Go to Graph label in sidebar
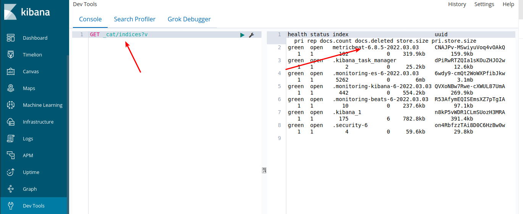 [x=30, y=189]
